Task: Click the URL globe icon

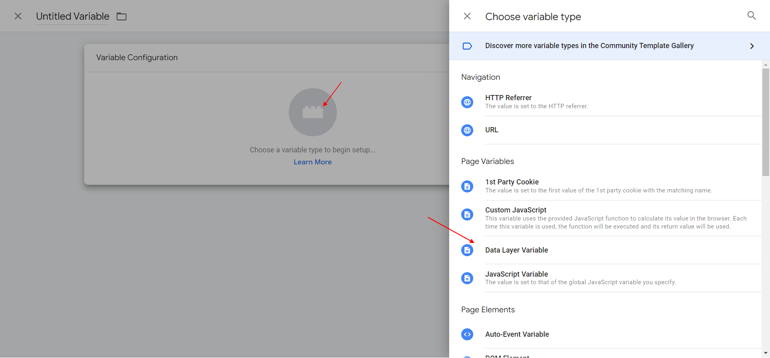Action: tap(467, 130)
